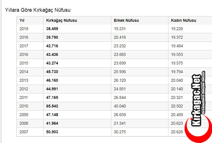Screen dimensions: 212x143
Task: Select female population value 19.228
Action: 177,29
